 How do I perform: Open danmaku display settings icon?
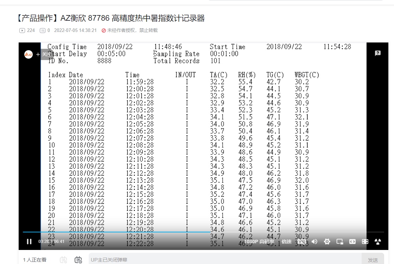click(78, 260)
